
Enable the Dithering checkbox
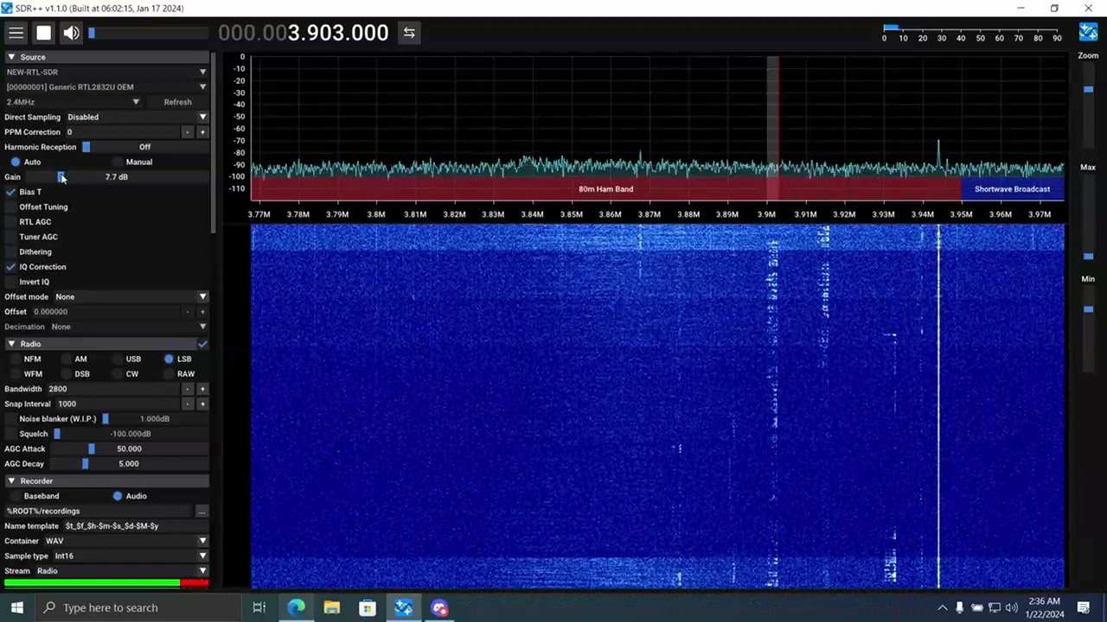(x=11, y=252)
